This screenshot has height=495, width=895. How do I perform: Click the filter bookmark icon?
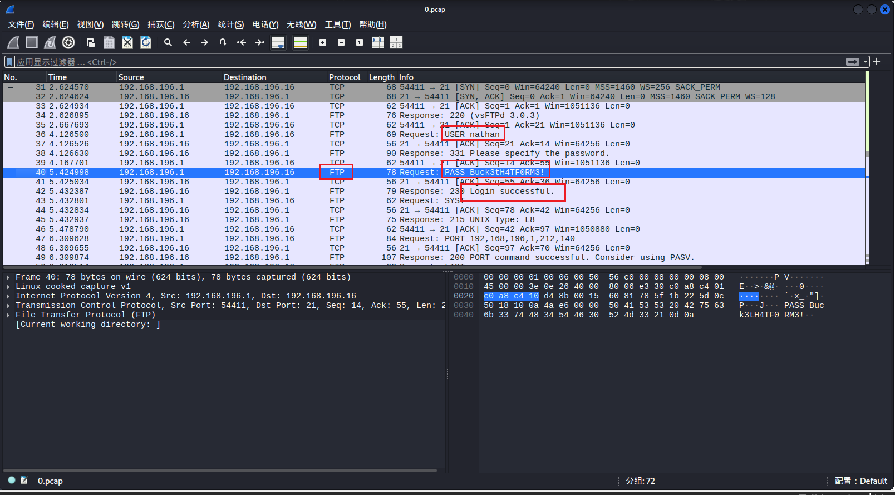point(9,62)
